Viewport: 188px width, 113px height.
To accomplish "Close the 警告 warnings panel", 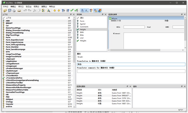I will tap(185, 86).
